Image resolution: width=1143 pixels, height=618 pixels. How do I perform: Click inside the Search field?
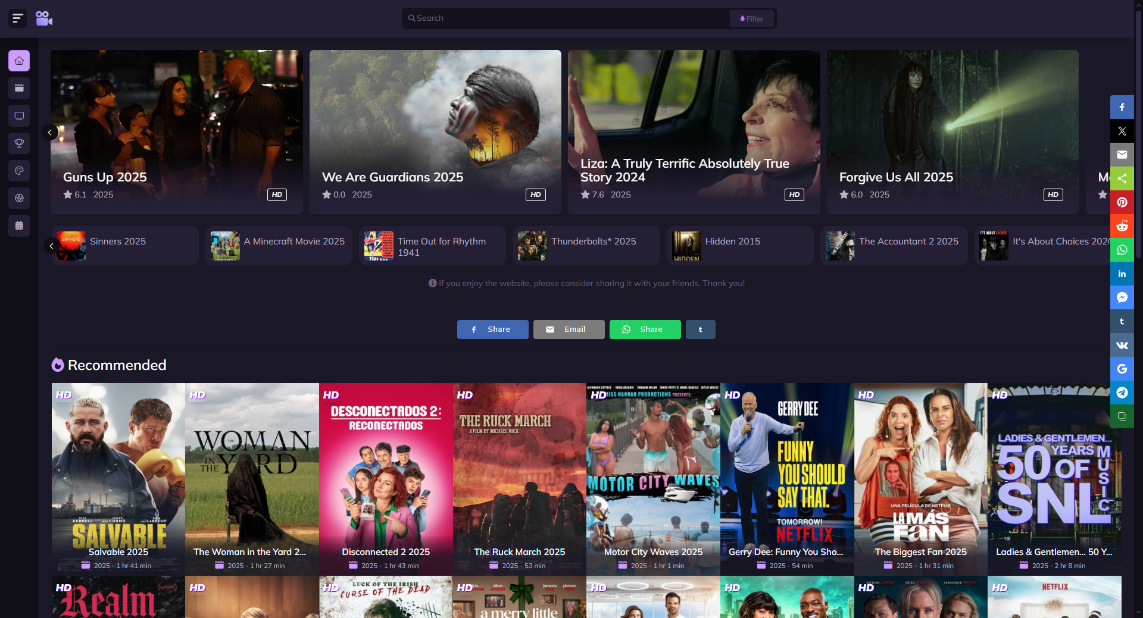click(x=566, y=18)
